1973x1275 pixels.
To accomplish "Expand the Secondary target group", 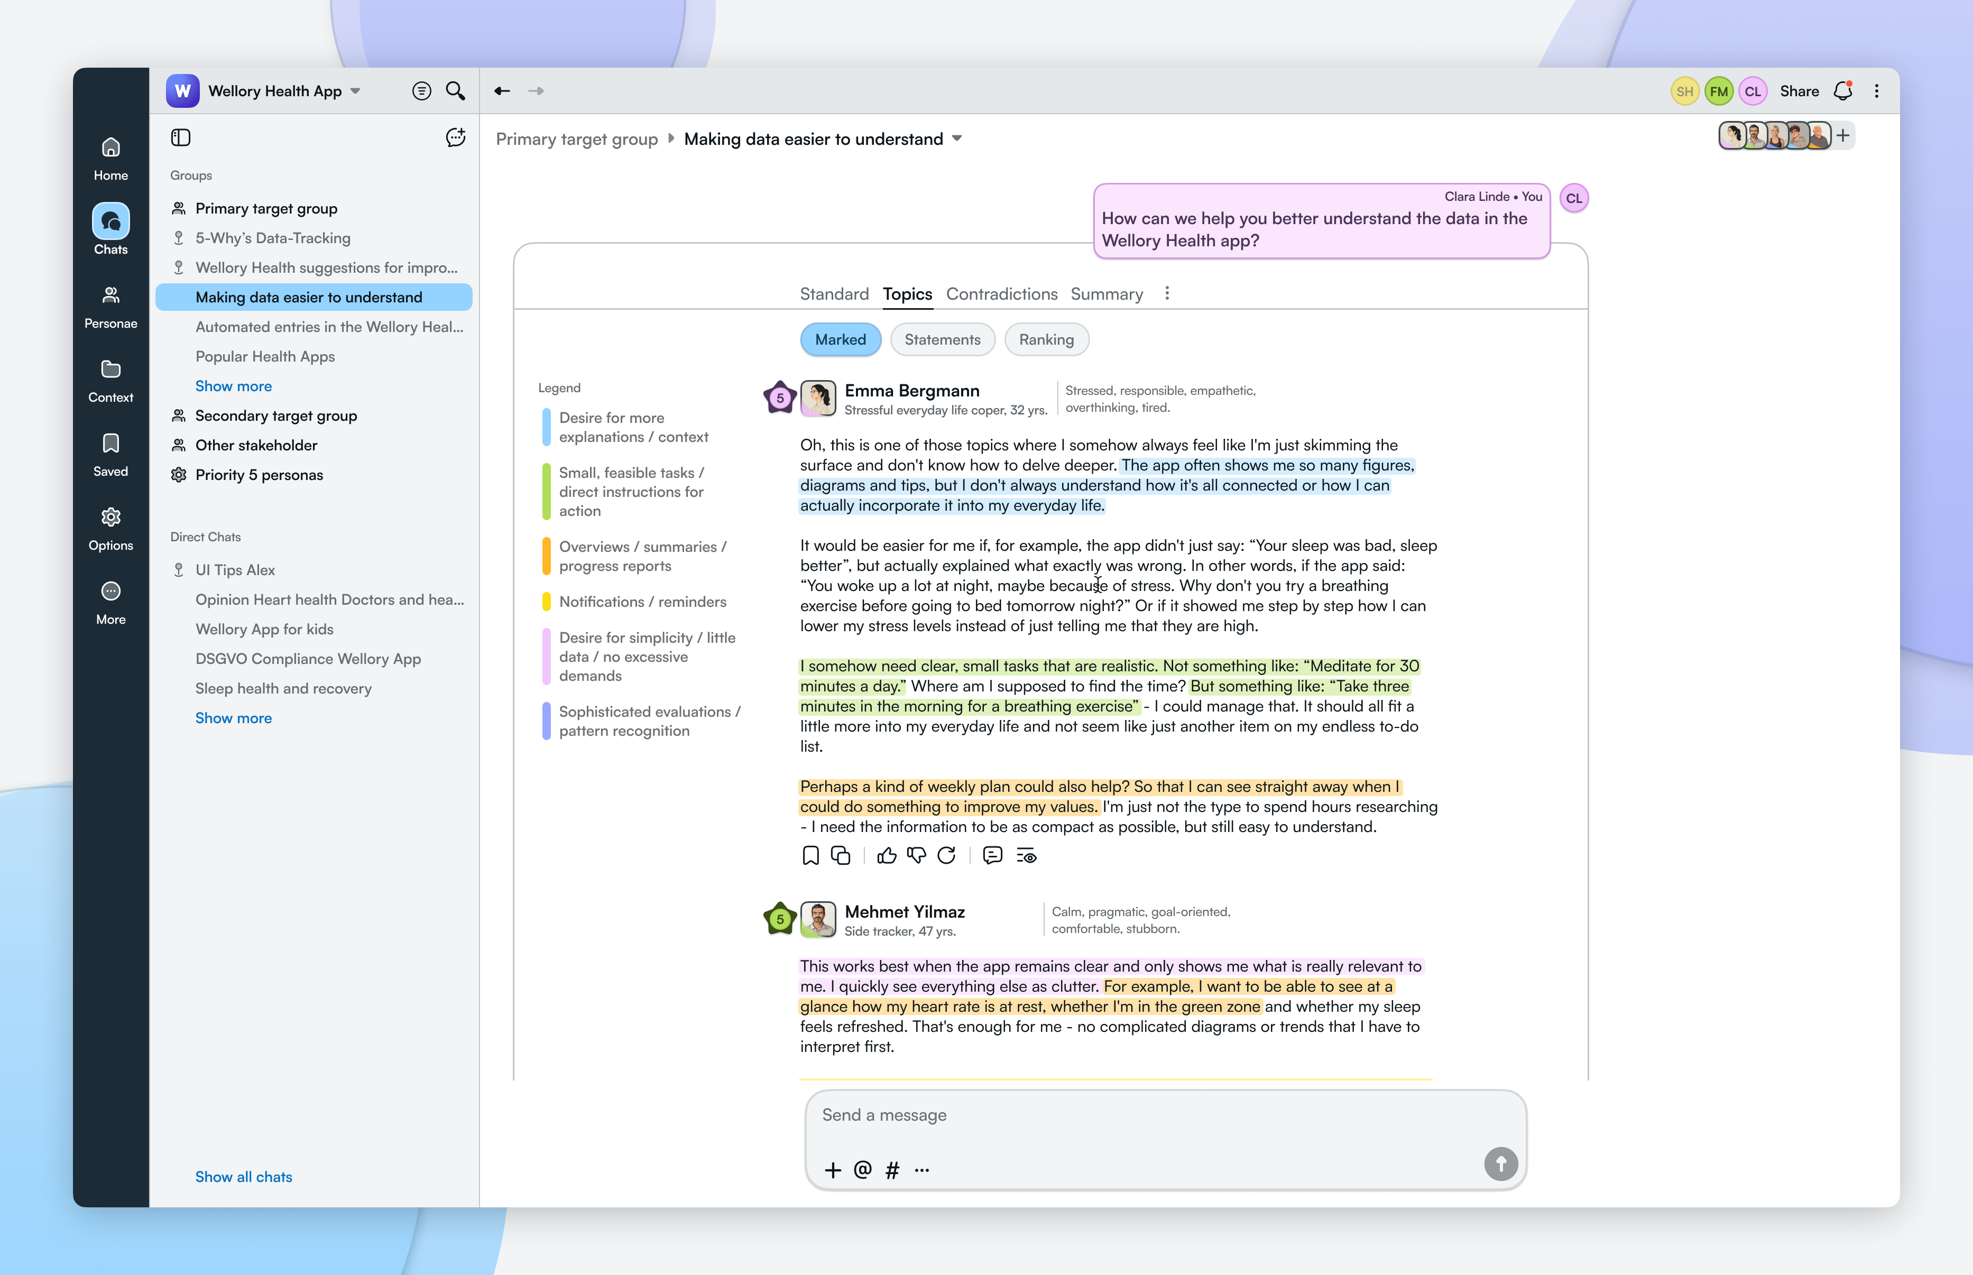I will [x=276, y=415].
